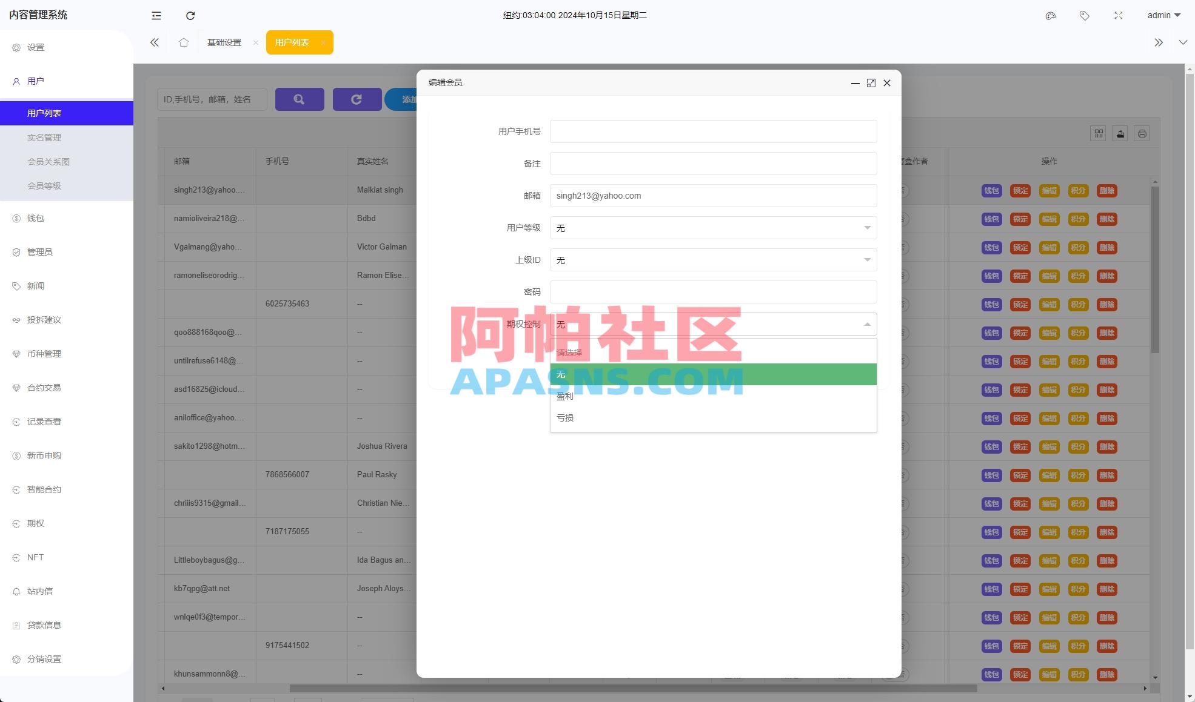This screenshot has width=1195, height=702.
Task: Select 会员等级 in the sidebar menu
Action: coord(43,185)
